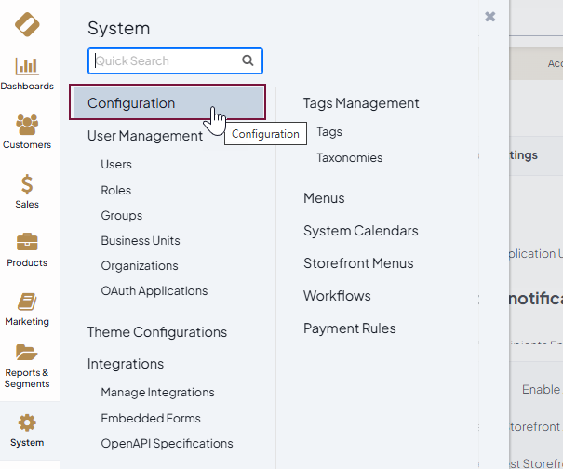Focus the Quick Search input field
The width and height of the screenshot is (563, 469).
[x=166, y=61]
